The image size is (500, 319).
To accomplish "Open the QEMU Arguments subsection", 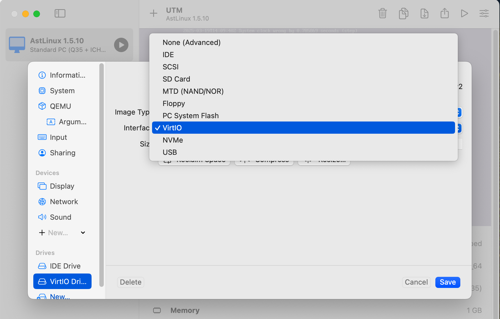I will (67, 122).
